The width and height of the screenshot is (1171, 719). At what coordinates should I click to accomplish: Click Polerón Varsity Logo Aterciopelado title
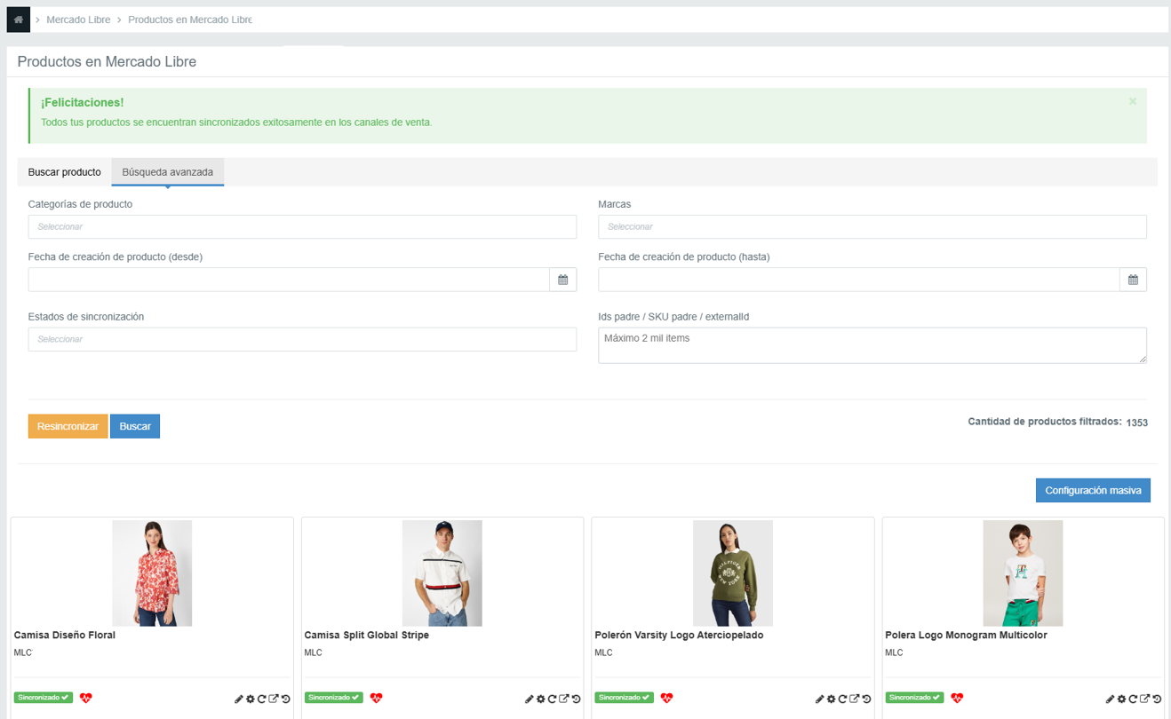tap(679, 636)
